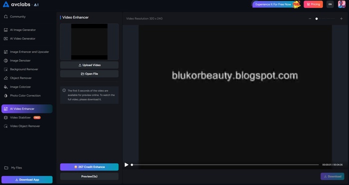This screenshot has height=185, width=349.
Task: Click the Video Stabilizer icon
Action: point(6,117)
